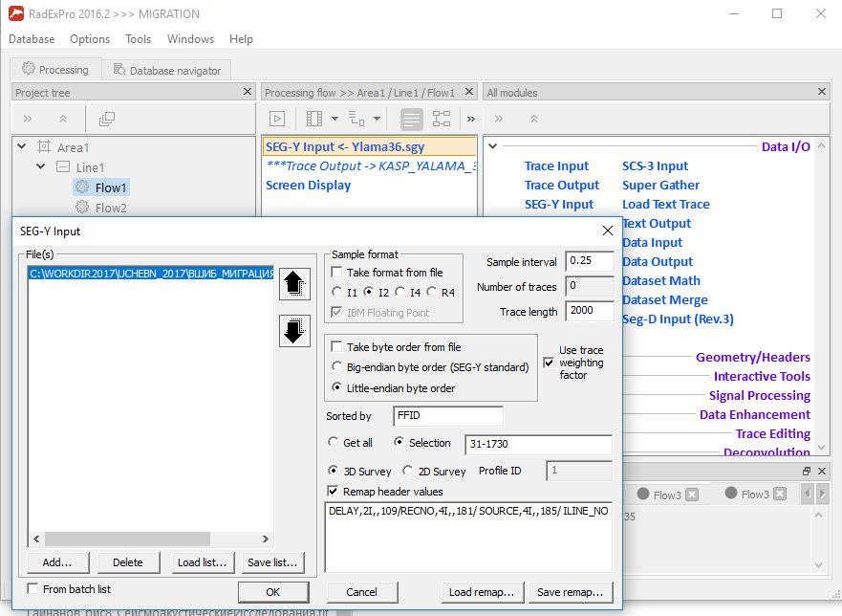
Task: Click the Load remap... button
Action: (483, 592)
